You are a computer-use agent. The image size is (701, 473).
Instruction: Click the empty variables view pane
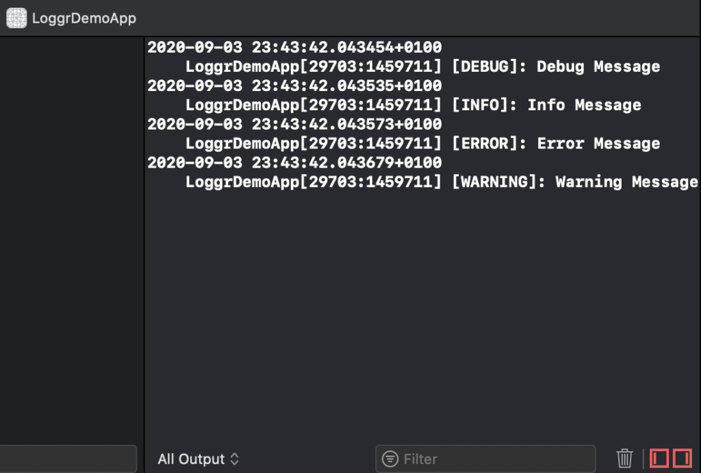71,240
